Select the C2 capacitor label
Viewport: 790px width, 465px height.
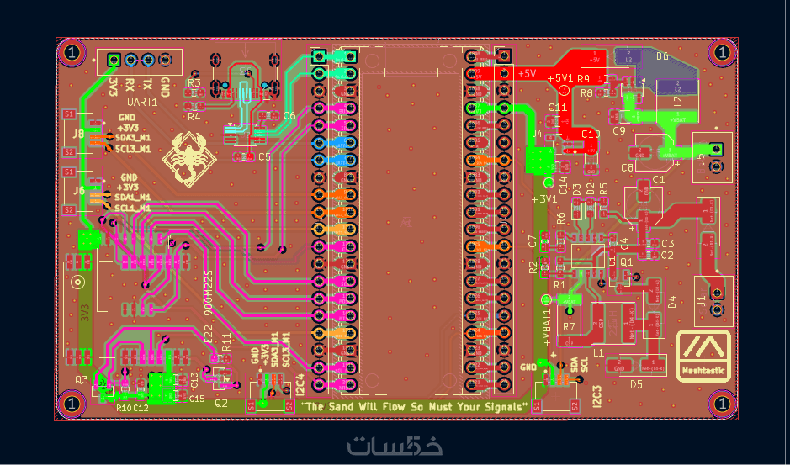(x=667, y=256)
